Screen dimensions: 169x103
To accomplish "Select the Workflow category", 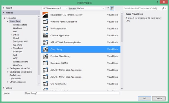I will point(17,65).
